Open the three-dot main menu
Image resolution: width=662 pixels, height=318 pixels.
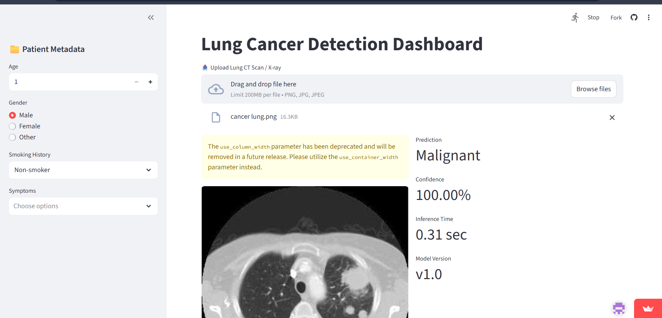(649, 17)
